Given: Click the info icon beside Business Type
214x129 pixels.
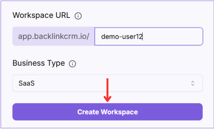Looking at the screenshot, I should point(73,64).
